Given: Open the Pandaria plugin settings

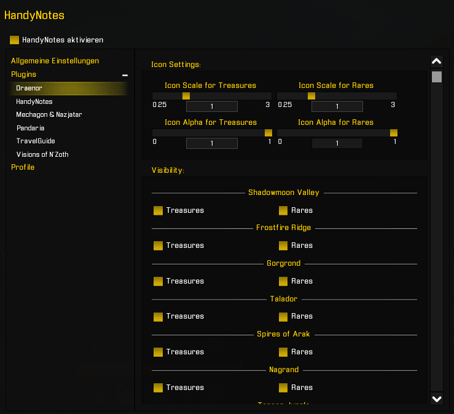Looking at the screenshot, I should click(30, 128).
